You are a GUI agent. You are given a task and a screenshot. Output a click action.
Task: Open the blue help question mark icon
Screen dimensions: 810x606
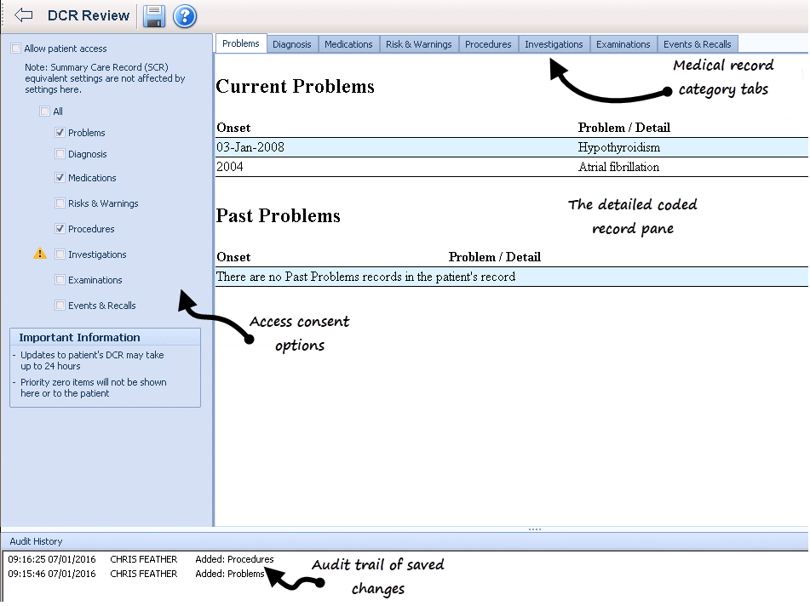pos(185,15)
